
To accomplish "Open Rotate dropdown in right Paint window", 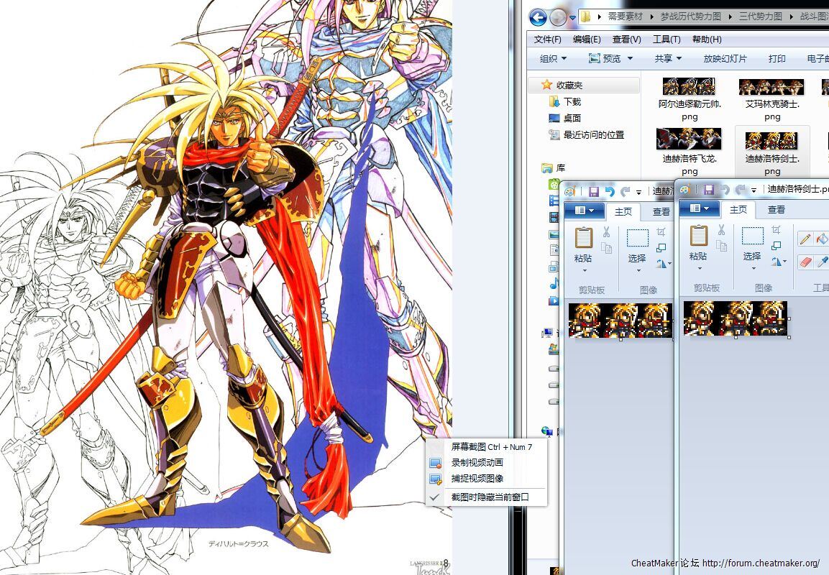I will tap(779, 262).
